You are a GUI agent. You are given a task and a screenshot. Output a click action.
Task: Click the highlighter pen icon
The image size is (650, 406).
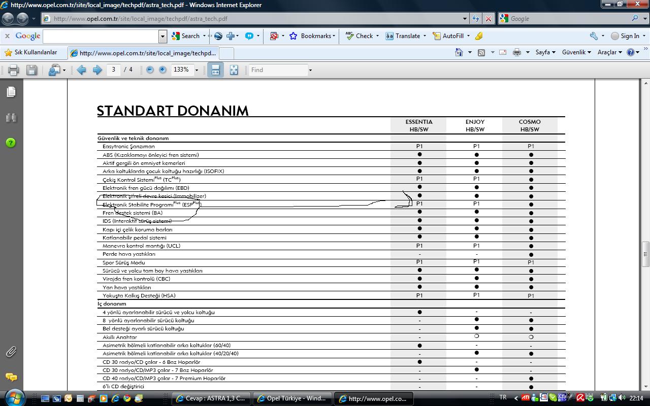coord(478,36)
